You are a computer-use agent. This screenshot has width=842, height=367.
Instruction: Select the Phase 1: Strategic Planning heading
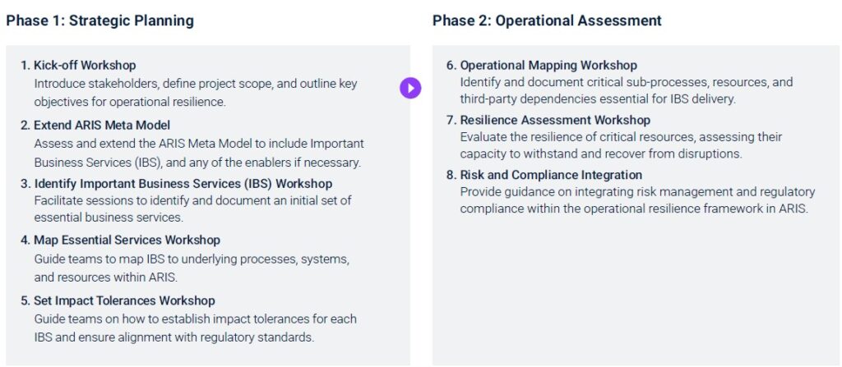tap(99, 21)
